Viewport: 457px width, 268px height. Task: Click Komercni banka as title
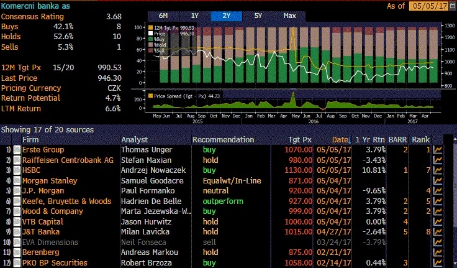(35, 6)
